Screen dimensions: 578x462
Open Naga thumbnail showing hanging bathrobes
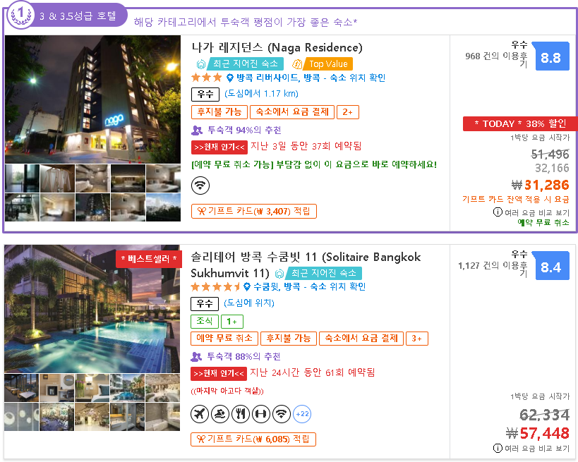coord(57,178)
